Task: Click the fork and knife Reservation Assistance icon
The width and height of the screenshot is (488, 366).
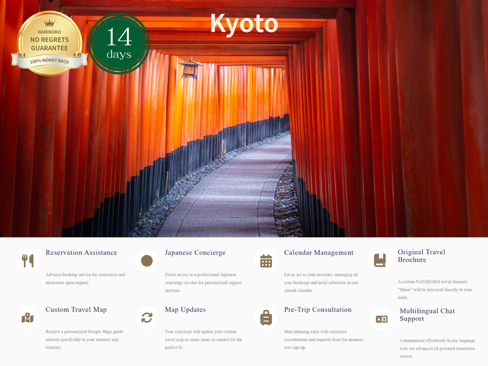Action: pos(27,260)
